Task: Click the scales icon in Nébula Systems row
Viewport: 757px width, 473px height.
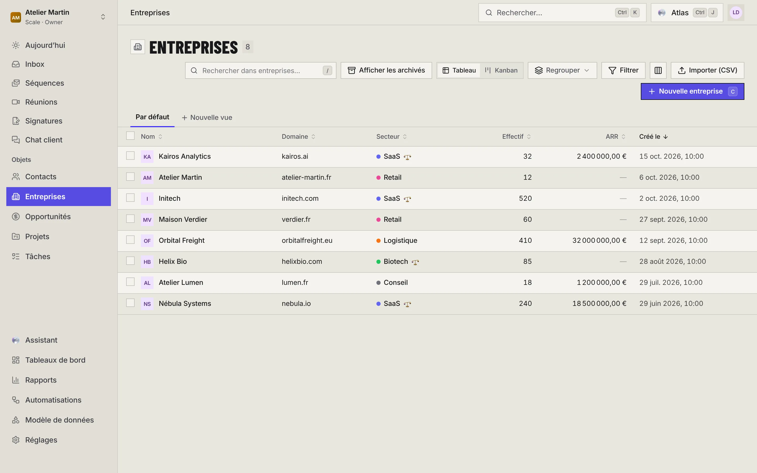Action: [407, 304]
